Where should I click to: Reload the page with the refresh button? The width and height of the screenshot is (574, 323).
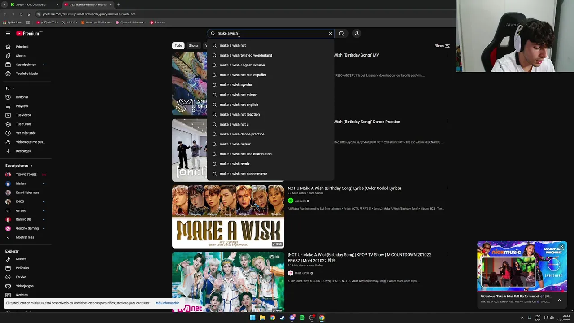point(21,14)
